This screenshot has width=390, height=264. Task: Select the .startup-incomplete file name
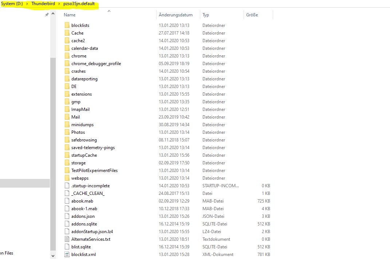[x=91, y=186]
